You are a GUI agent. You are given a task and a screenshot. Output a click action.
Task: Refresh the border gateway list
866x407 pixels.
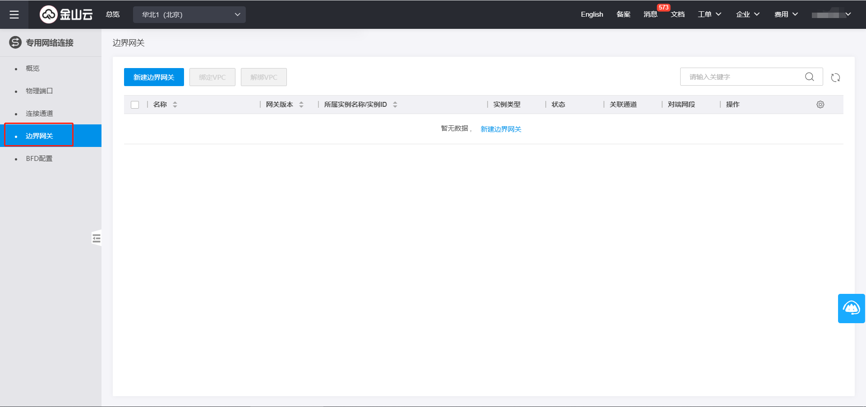click(x=835, y=78)
